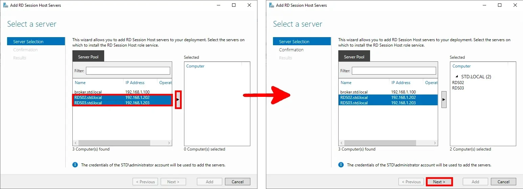Select broker.std.local row in left window

(x=122, y=92)
